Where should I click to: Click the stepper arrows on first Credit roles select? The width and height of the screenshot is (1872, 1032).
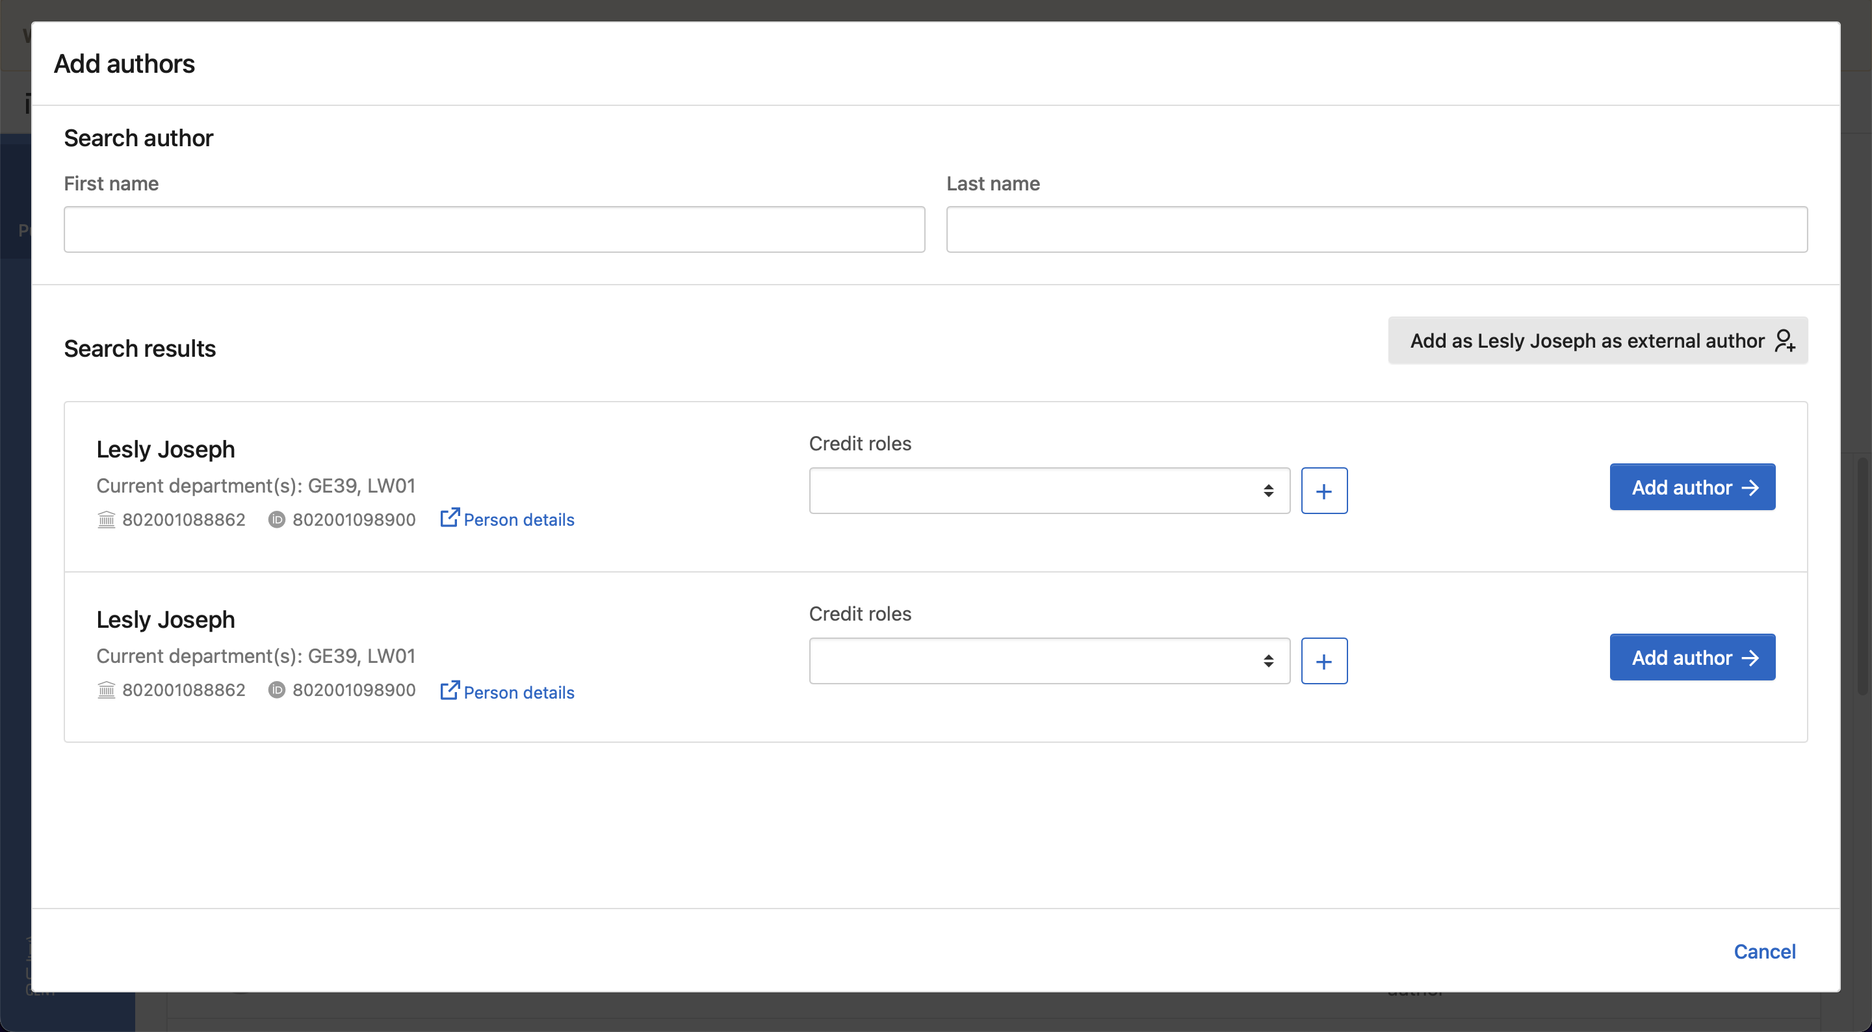click(x=1269, y=491)
